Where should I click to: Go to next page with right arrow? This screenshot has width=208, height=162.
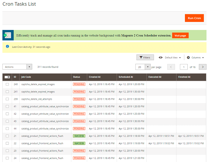pos(203,67)
